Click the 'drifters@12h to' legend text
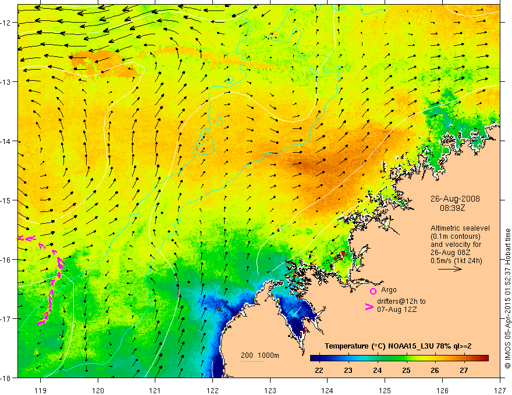Viewport: 512px width, 395px height. (401, 301)
